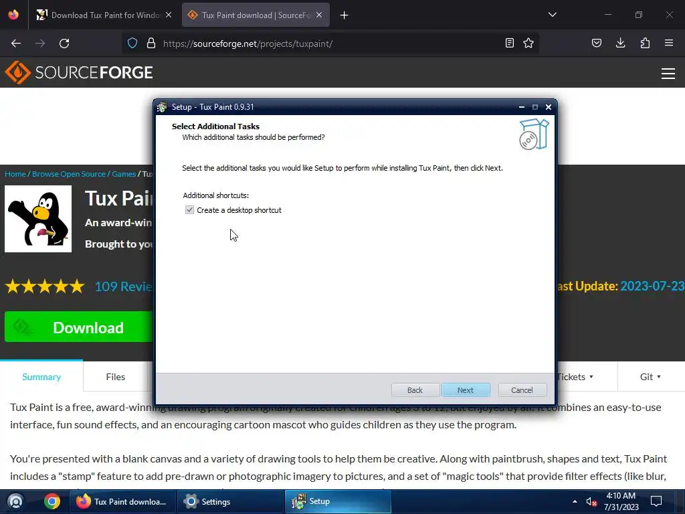Click the setup installer icon in dialog title bar

click(163, 107)
